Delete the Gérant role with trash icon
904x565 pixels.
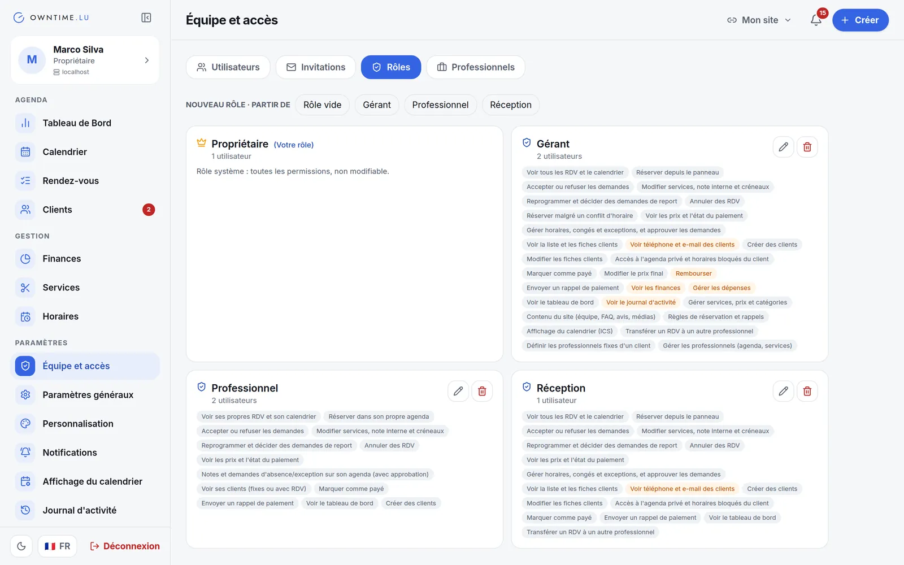click(807, 147)
